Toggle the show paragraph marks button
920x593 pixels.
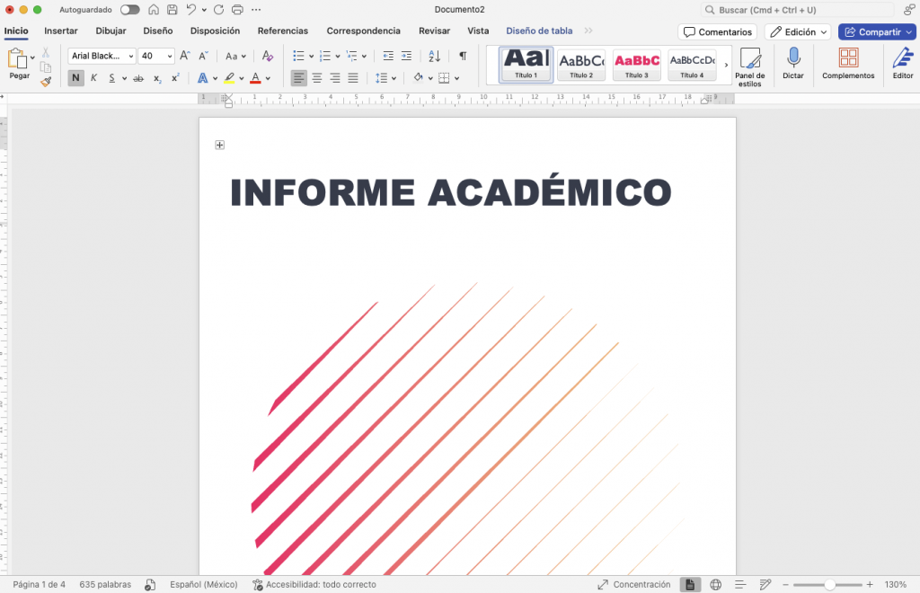pyautogui.click(x=463, y=56)
